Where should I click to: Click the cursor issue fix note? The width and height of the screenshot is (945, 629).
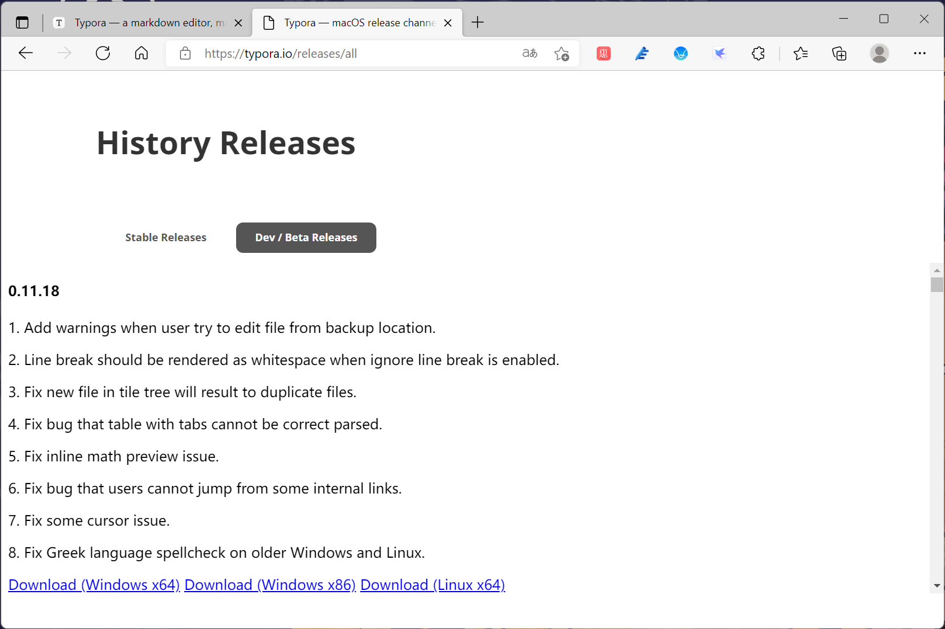(89, 520)
